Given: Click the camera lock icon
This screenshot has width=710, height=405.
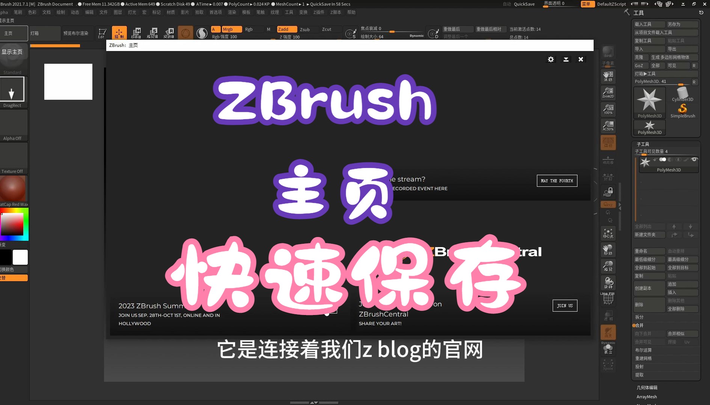Looking at the screenshot, I should click(x=608, y=192).
